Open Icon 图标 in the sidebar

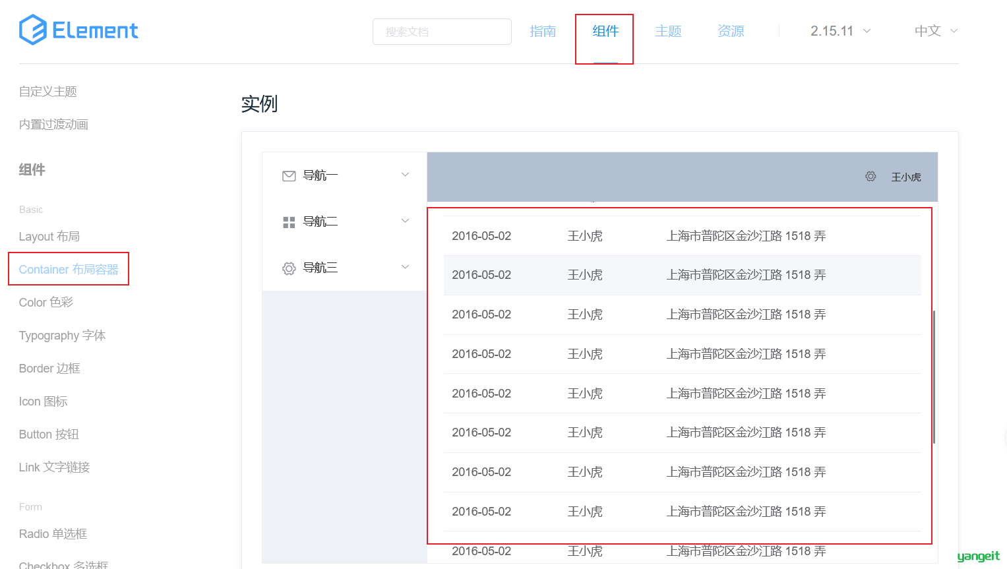(x=44, y=402)
